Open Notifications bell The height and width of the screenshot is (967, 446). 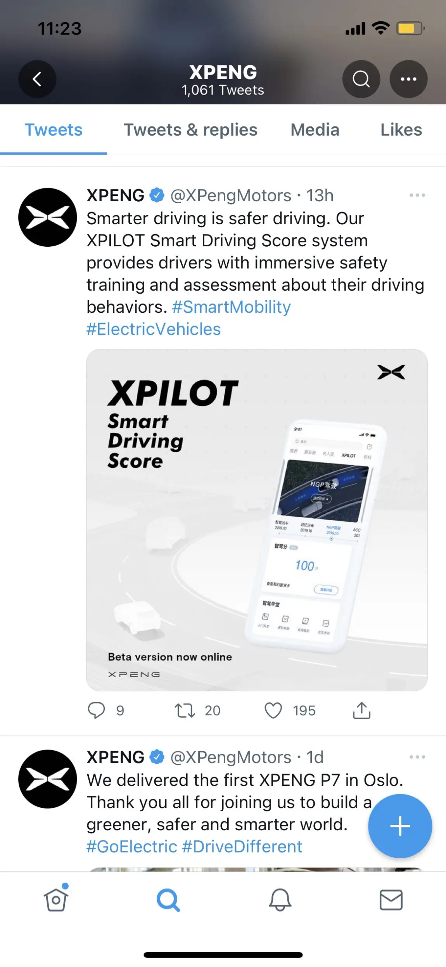click(x=280, y=900)
